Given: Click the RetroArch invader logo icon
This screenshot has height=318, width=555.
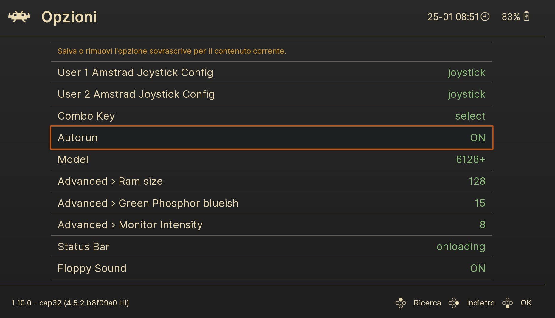Looking at the screenshot, I should click(19, 17).
